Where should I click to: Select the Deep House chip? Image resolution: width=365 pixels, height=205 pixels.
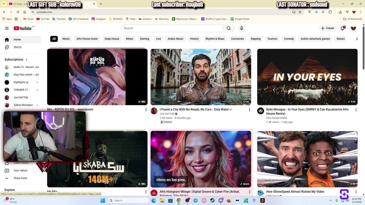[x=112, y=39]
